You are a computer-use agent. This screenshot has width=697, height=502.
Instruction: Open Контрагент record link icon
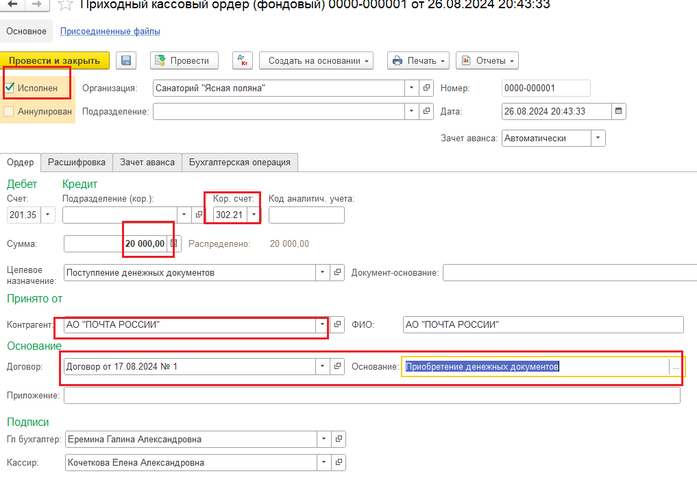tap(337, 324)
